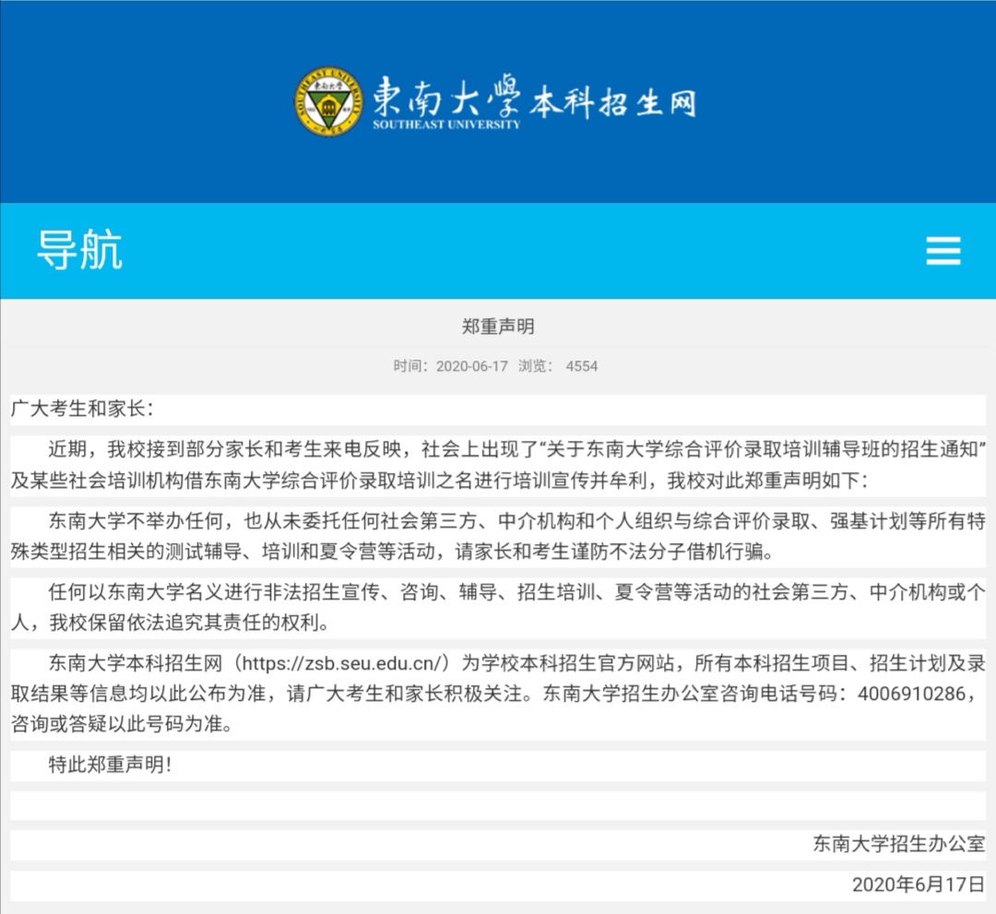Image resolution: width=996 pixels, height=914 pixels.
Task: Select the 郑重声明 article title
Action: pyautogui.click(x=498, y=326)
